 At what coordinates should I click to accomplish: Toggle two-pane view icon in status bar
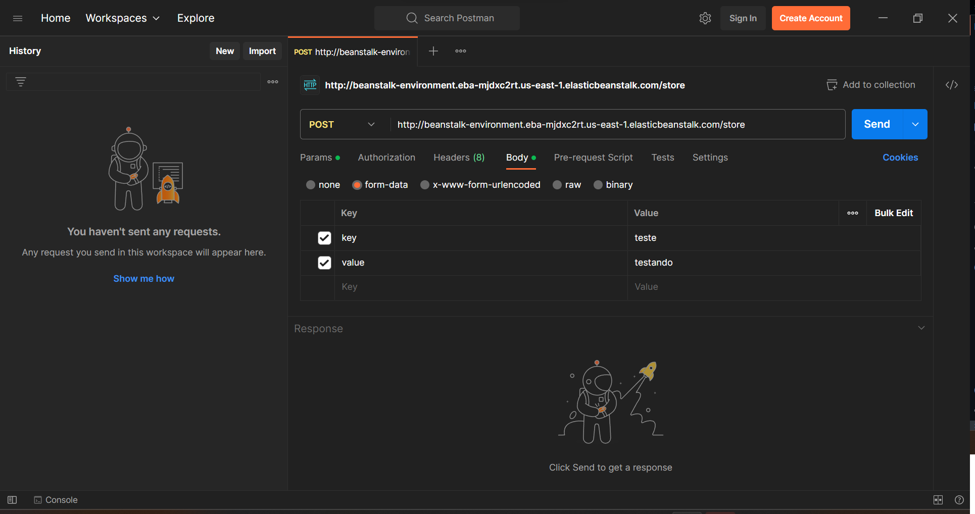[938, 500]
